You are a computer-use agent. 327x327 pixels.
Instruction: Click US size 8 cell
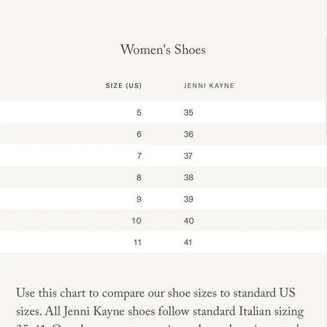tap(139, 178)
